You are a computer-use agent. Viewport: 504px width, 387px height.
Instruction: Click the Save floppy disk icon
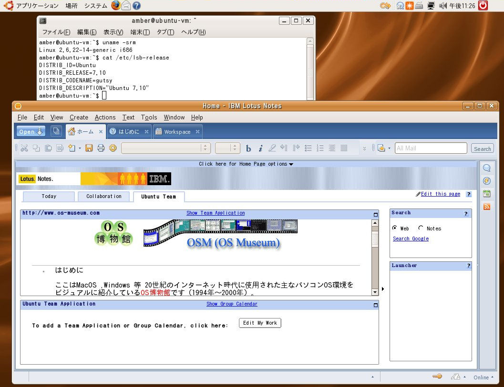coord(89,148)
